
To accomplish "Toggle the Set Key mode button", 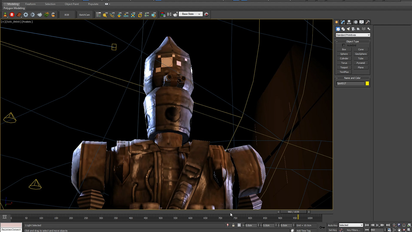I will 333,230.
